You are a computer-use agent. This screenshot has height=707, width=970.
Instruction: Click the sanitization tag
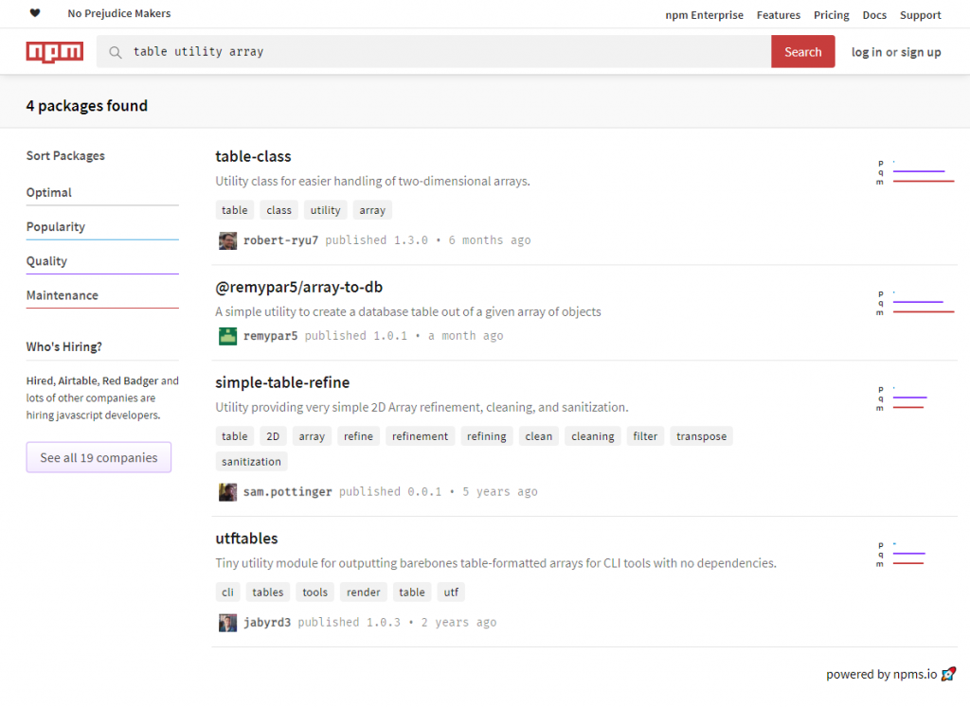251,462
